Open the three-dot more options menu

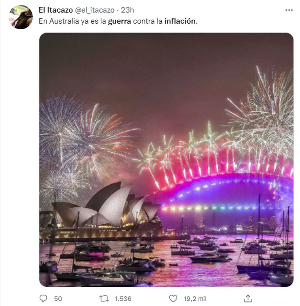pos(289,10)
